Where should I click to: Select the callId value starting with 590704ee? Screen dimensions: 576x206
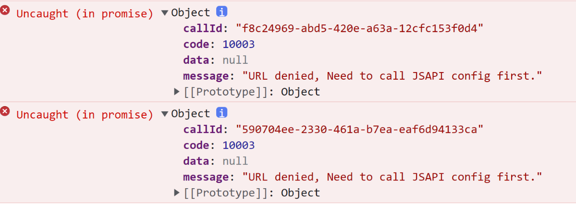359,129
